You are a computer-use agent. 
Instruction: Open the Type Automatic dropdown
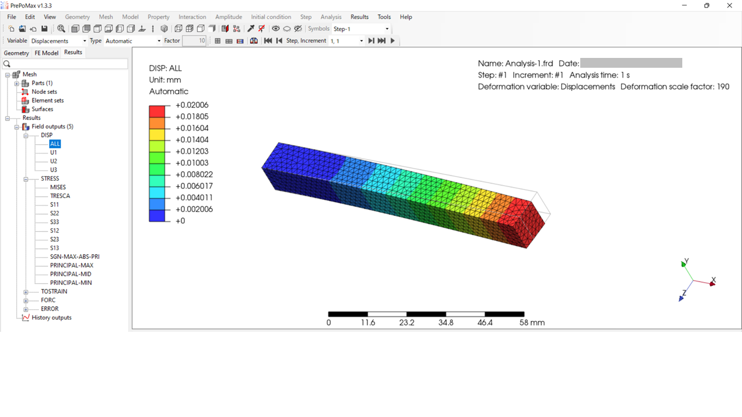click(133, 41)
